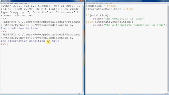This screenshot has height=95, width=169.
Task: Click the PythonConditionals.py editor title bar icon
Action: pos(86,1)
